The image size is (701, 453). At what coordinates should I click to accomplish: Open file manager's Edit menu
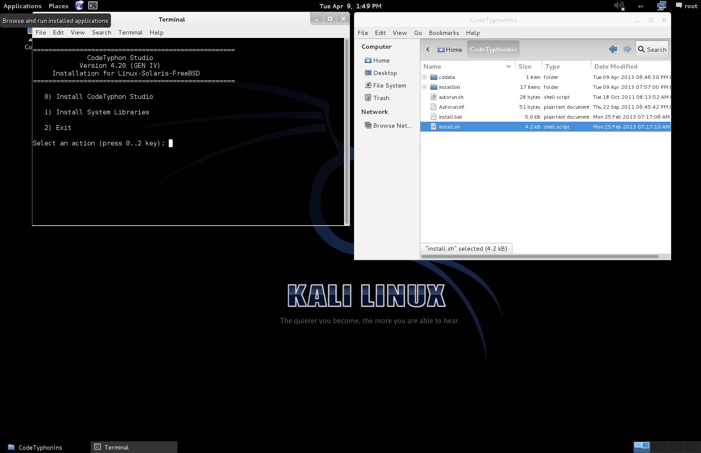coord(380,33)
